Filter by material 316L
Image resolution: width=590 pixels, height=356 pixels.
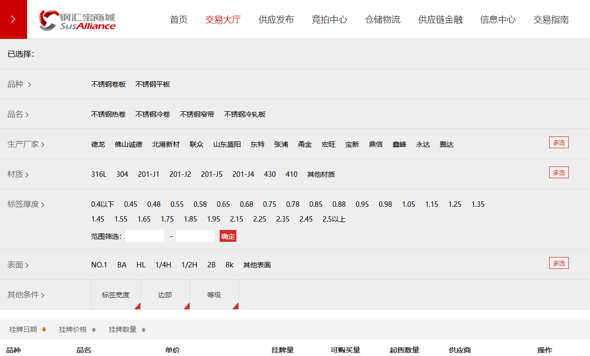(x=98, y=174)
